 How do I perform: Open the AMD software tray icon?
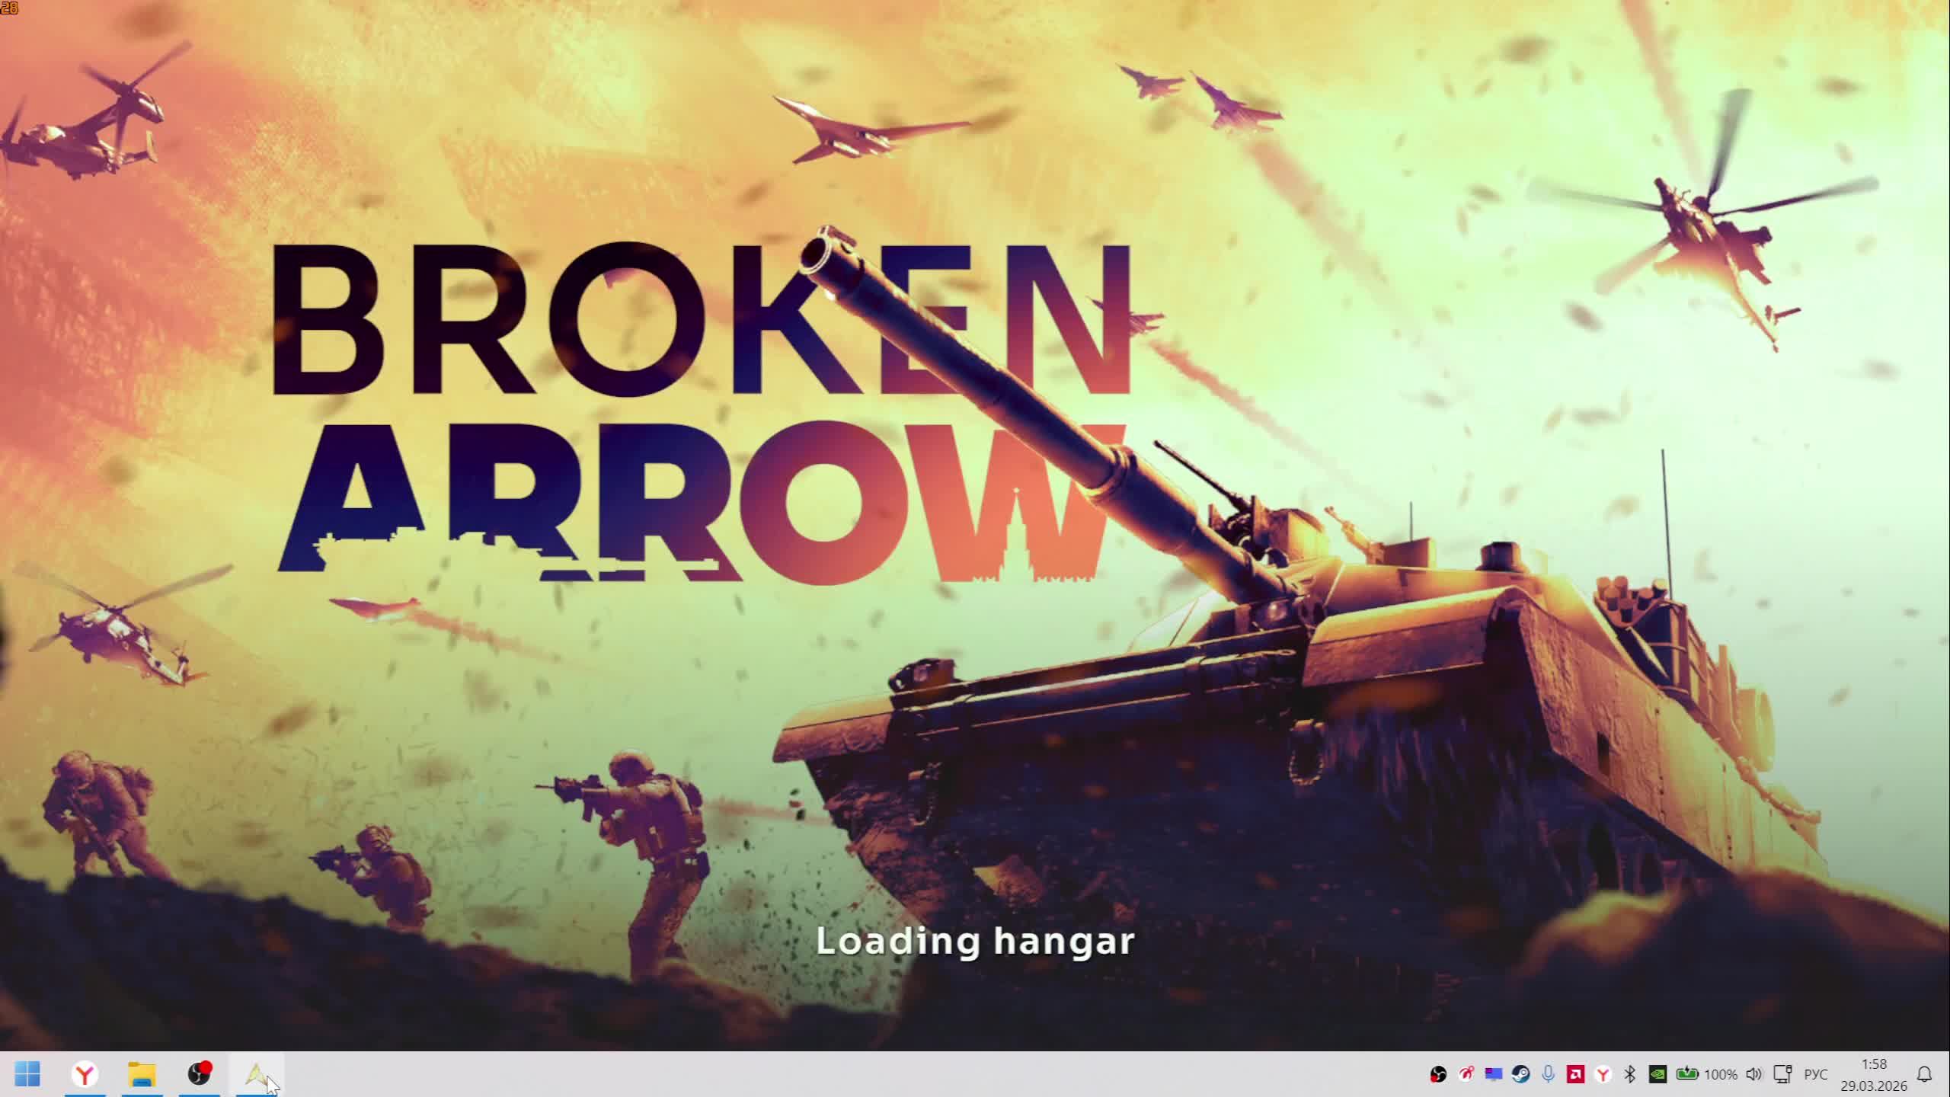(x=1575, y=1074)
